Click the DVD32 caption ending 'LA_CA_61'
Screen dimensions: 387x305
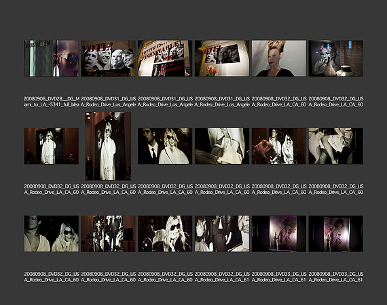click(222, 277)
